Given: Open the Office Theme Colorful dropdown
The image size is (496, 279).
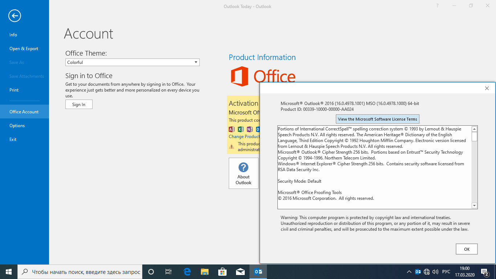Looking at the screenshot, I should (x=133, y=62).
